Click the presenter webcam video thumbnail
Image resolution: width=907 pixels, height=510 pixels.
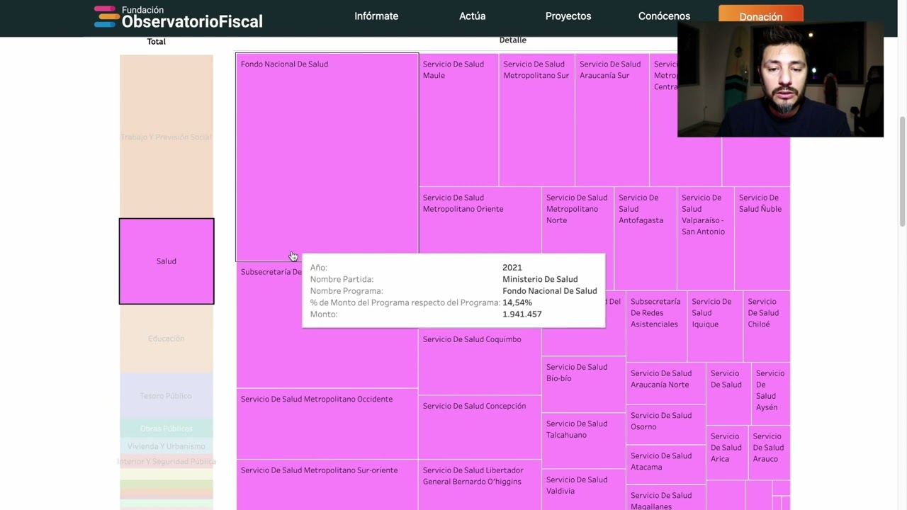[x=780, y=79]
